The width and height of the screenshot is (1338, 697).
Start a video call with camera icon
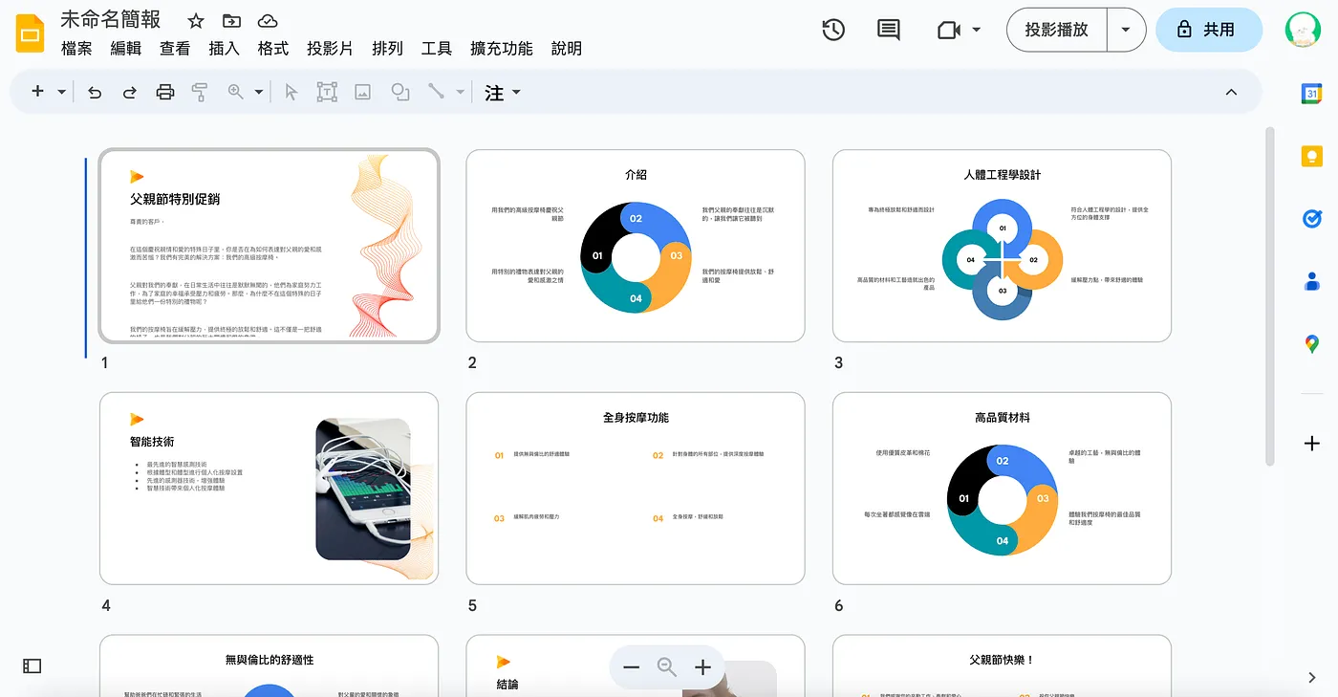click(948, 30)
